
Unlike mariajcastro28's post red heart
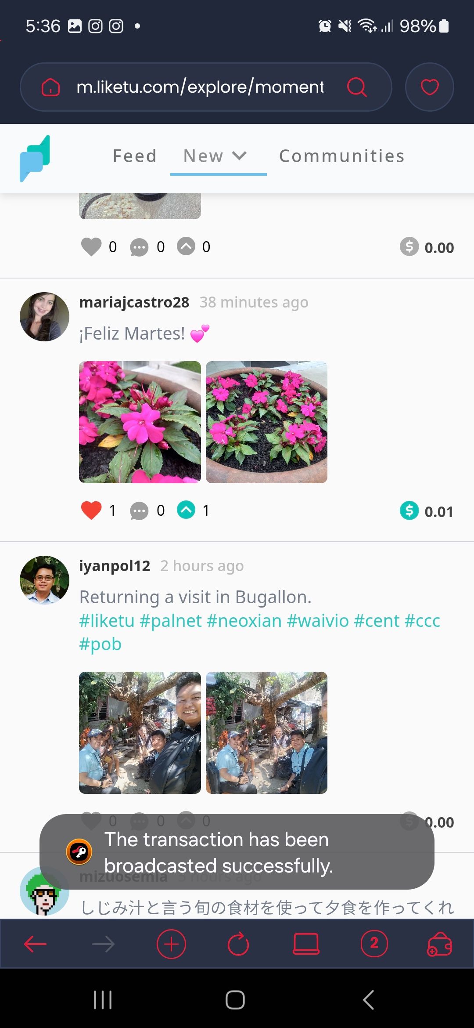91,510
